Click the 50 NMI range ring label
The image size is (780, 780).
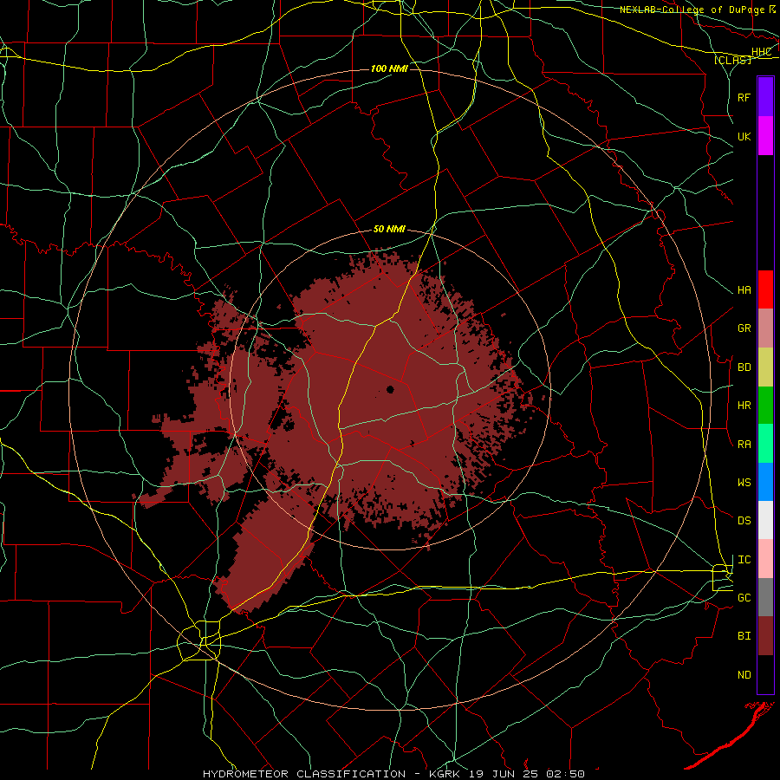click(x=389, y=229)
